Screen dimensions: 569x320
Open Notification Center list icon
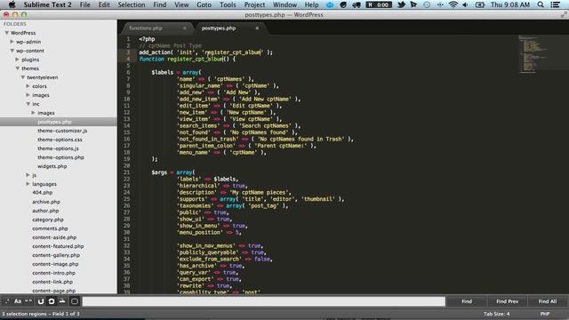[x=555, y=4]
